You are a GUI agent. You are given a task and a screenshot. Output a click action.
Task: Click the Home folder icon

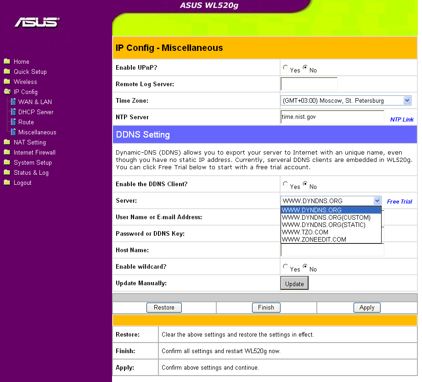coord(7,61)
